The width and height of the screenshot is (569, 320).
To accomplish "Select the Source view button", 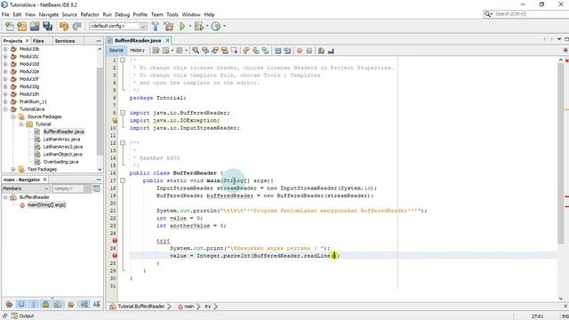I will [116, 51].
